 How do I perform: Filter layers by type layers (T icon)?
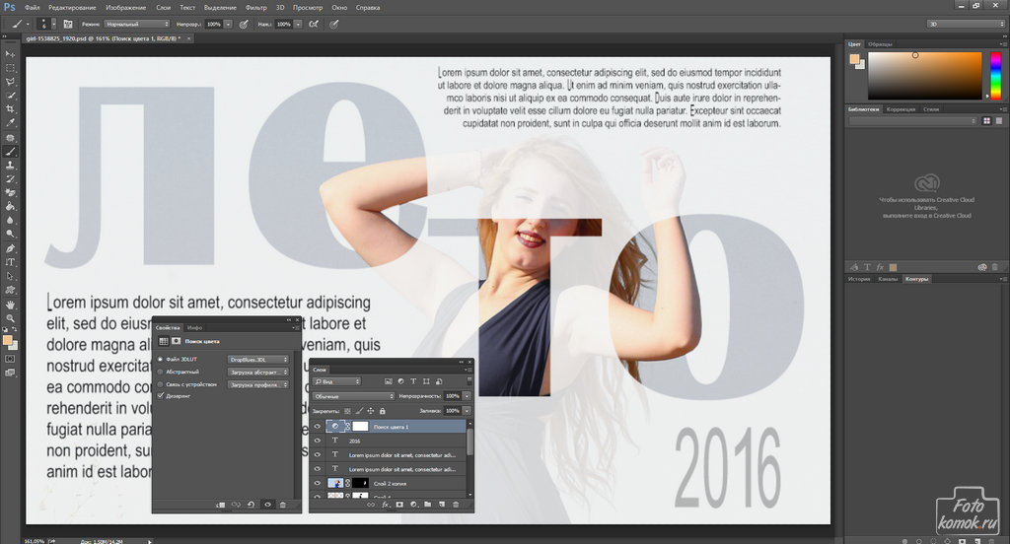click(x=413, y=381)
